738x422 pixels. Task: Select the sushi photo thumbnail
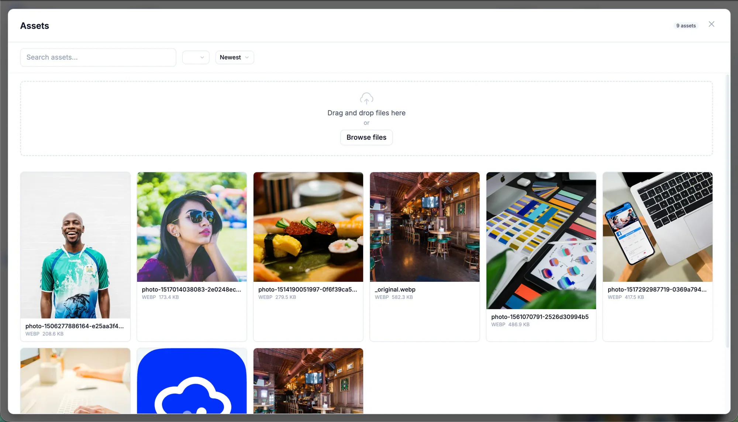click(308, 227)
